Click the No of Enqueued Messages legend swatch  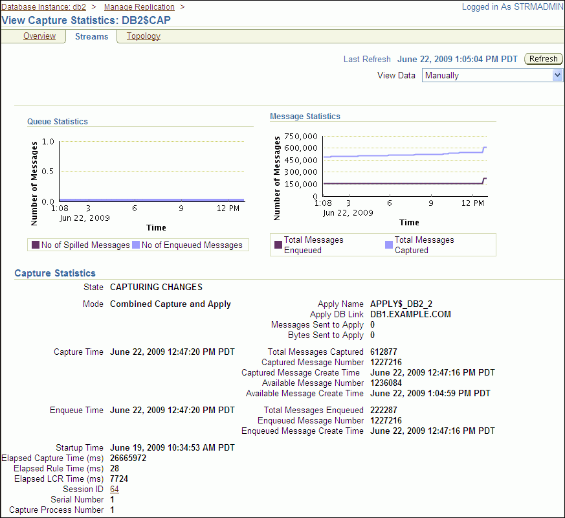click(136, 245)
